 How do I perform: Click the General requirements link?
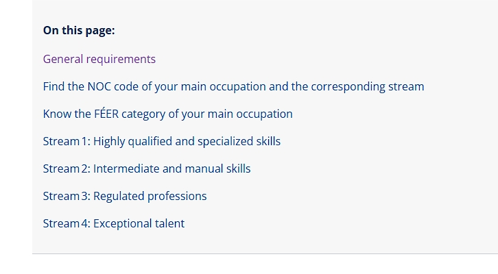[x=99, y=59]
